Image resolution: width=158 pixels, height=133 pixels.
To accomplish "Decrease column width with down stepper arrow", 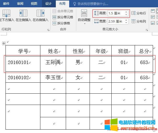I will pos(126,23).
